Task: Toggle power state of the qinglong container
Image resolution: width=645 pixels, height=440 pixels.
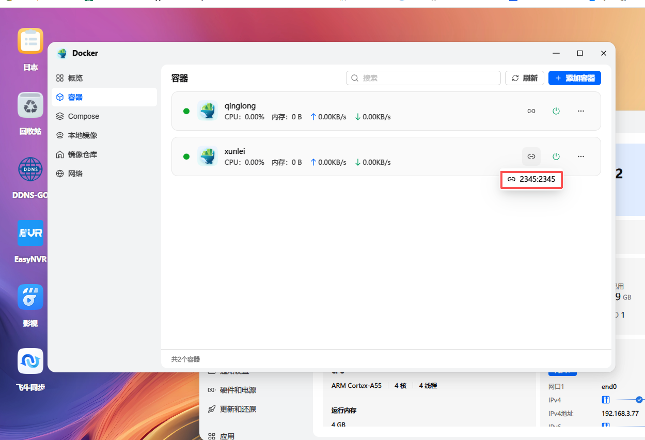Action: pyautogui.click(x=556, y=111)
